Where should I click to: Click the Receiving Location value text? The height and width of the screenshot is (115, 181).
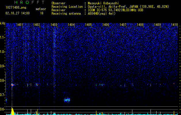pyautogui.click(x=128, y=7)
